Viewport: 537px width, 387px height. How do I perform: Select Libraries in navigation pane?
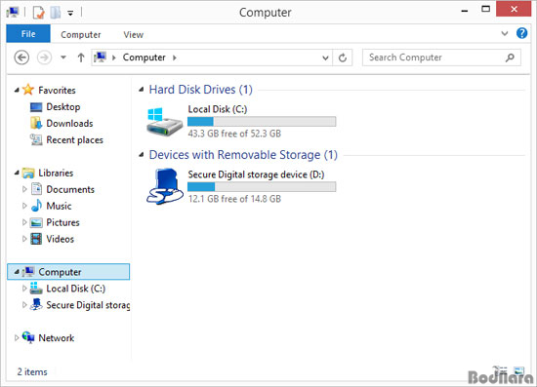pyautogui.click(x=56, y=173)
